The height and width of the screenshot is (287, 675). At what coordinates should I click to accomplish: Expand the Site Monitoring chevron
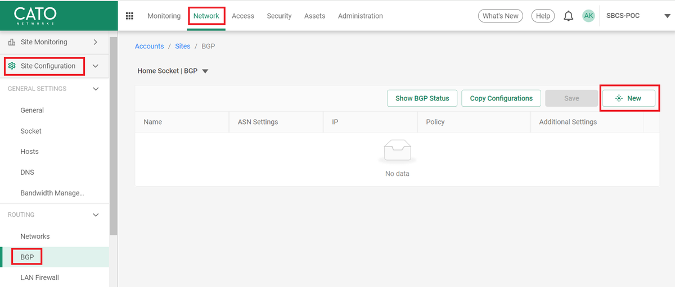click(x=95, y=42)
